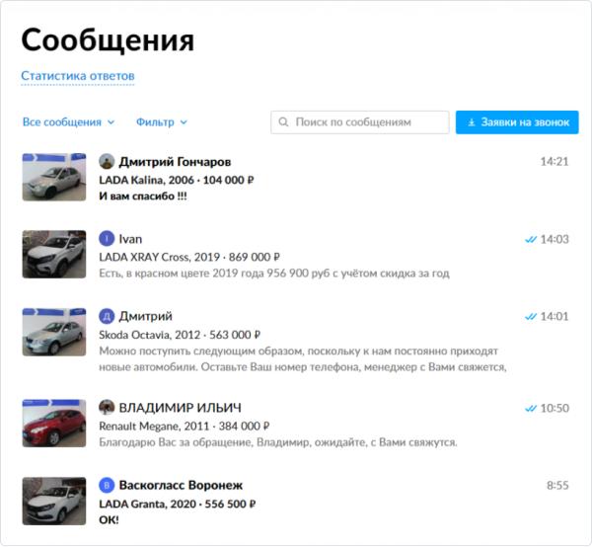Open the chat with Дмитрий about the Skoda

146,316
